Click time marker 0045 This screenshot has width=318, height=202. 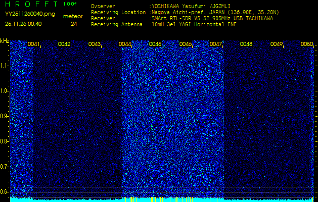[x=155, y=44]
